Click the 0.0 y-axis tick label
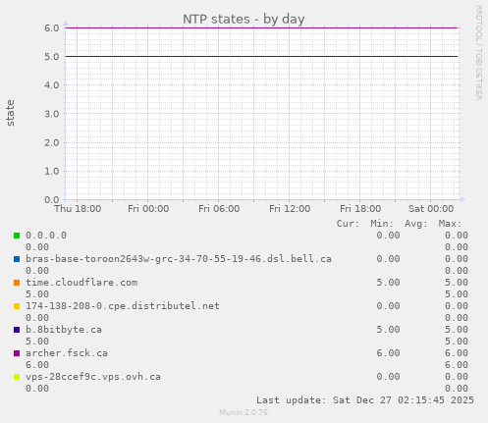The image size is (488, 423). (x=52, y=199)
